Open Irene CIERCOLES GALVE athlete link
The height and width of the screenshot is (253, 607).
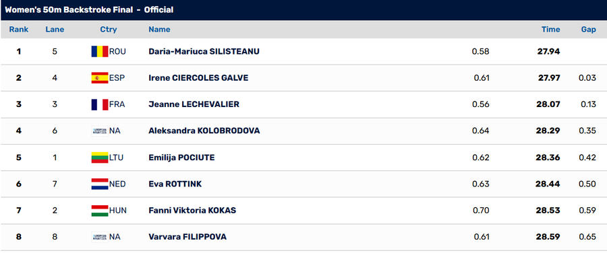(198, 78)
